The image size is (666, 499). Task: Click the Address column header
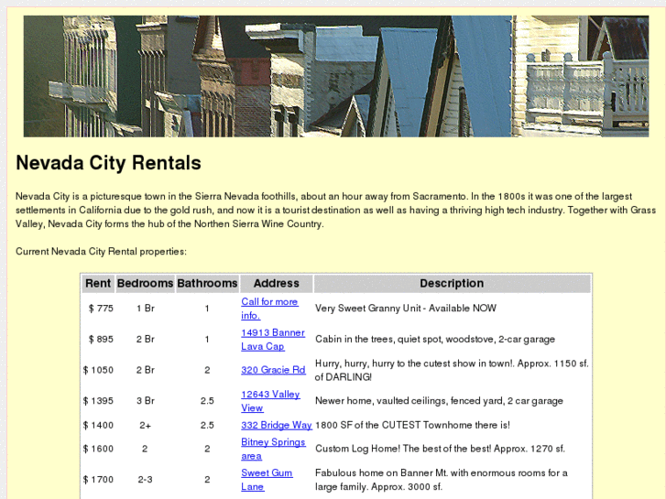coord(277,283)
